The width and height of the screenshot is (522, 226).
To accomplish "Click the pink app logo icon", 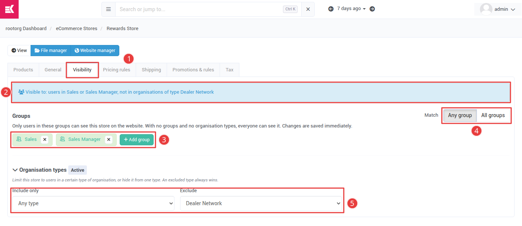I will (x=9, y=9).
